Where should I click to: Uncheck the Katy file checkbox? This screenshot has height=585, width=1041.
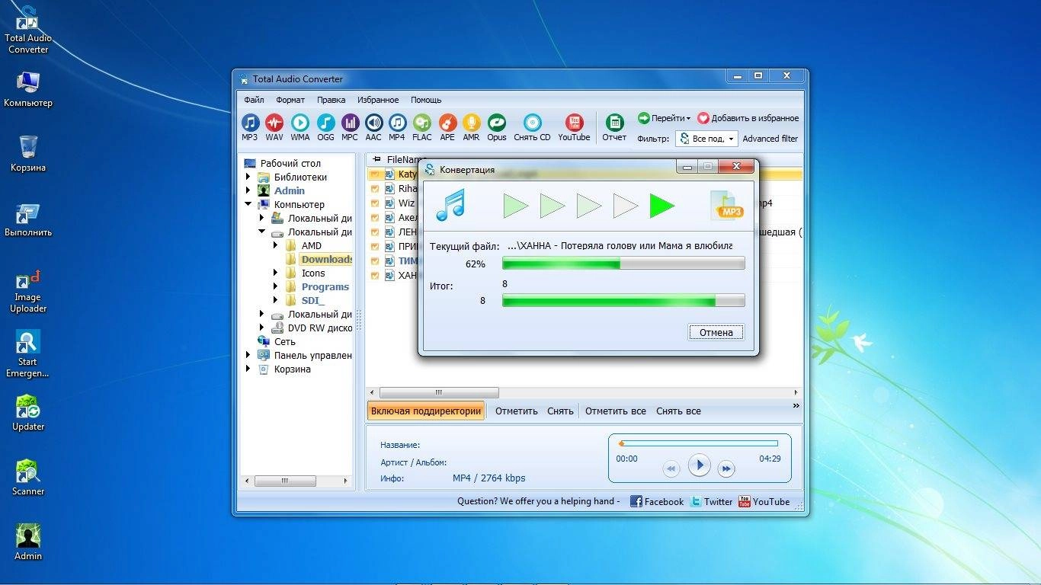coord(375,174)
